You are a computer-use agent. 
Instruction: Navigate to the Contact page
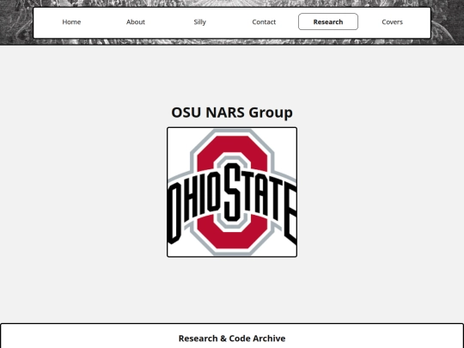coord(264,21)
